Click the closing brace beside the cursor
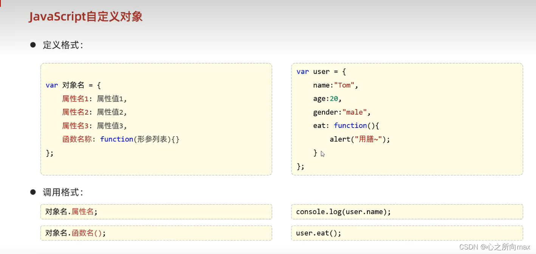536x254 pixels. click(x=315, y=152)
